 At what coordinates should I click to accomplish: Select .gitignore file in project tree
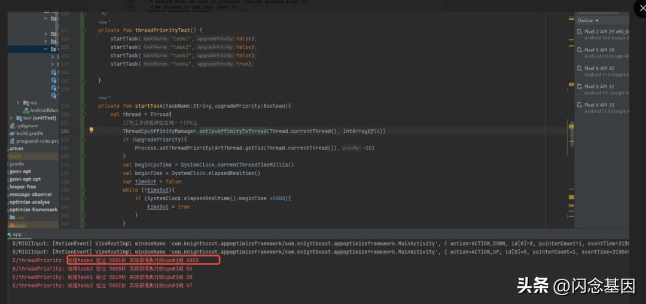pos(24,126)
